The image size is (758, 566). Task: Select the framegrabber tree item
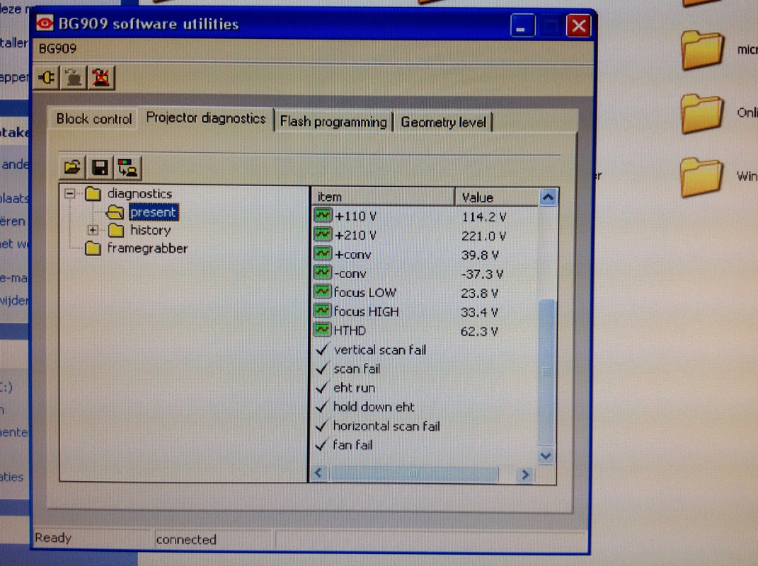pyautogui.click(x=147, y=248)
